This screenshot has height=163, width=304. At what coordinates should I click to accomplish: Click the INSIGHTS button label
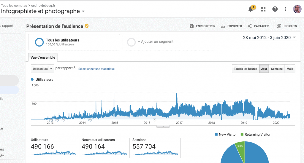pos(290,26)
